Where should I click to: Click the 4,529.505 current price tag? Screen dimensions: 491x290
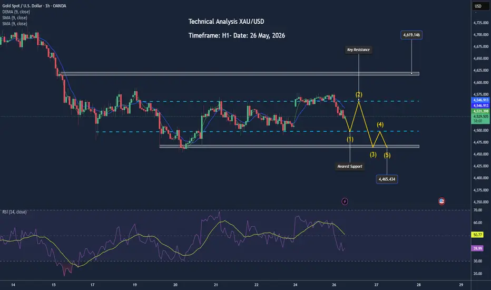[x=480, y=117]
